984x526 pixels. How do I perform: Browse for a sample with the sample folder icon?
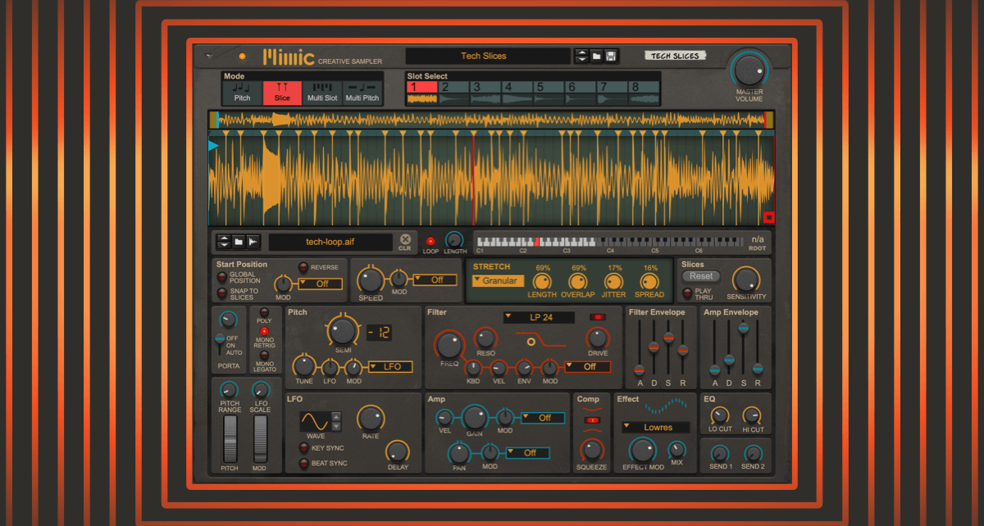(x=239, y=242)
